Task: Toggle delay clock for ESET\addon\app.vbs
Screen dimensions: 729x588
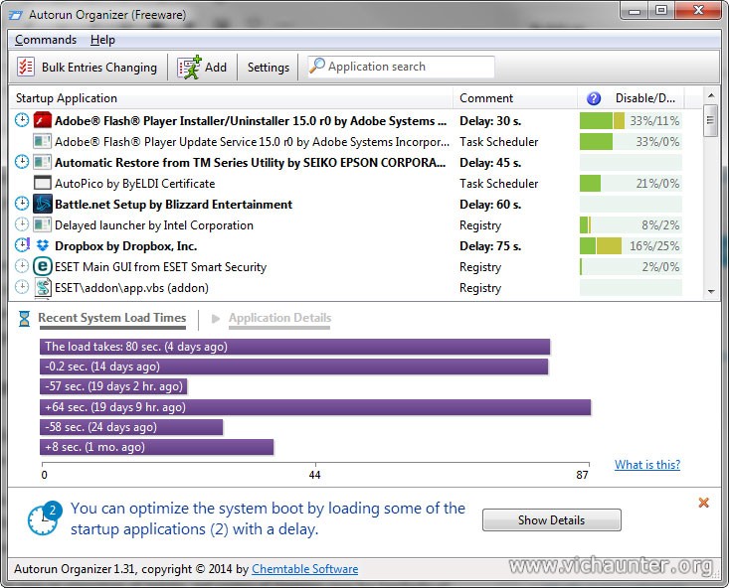Action: coord(22,287)
